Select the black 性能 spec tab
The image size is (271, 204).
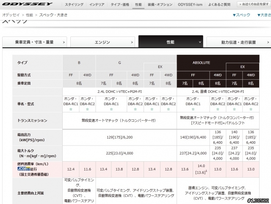[x=171, y=42]
